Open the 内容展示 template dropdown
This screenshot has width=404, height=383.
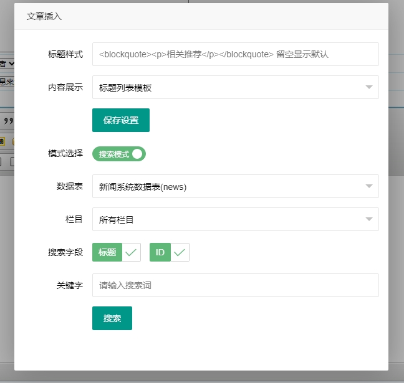(235, 87)
